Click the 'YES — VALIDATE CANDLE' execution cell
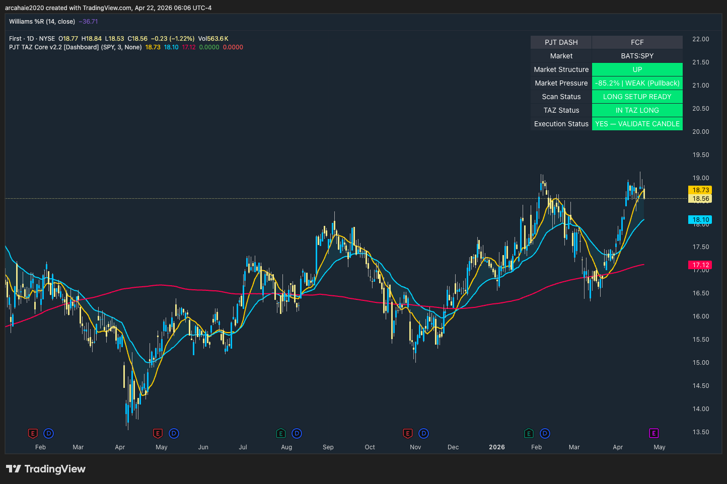Screen dimensions: 727x484 coord(637,124)
